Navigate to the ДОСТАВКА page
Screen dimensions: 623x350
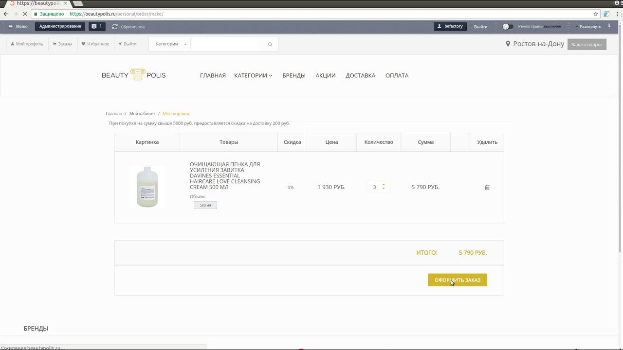click(x=361, y=75)
